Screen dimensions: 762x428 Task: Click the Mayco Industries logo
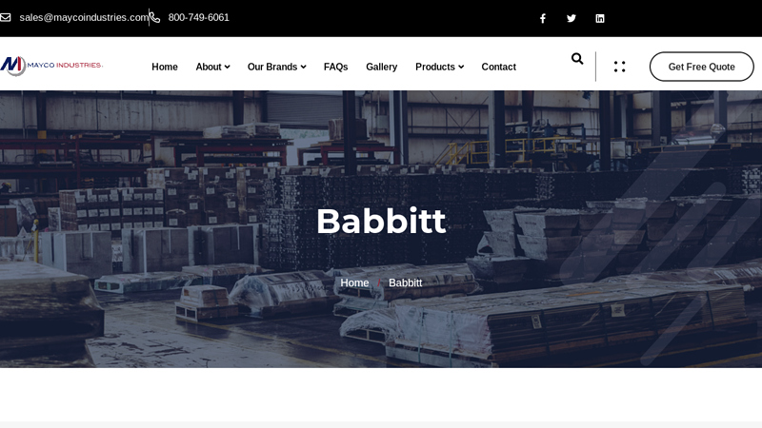pyautogui.click(x=51, y=66)
